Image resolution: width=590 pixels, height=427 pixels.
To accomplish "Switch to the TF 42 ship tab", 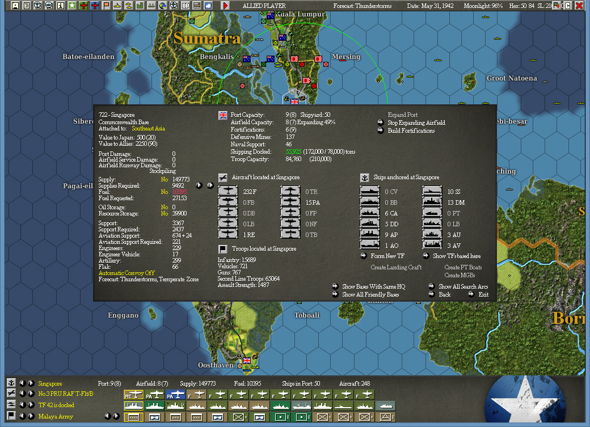I will pyautogui.click(x=11, y=404).
